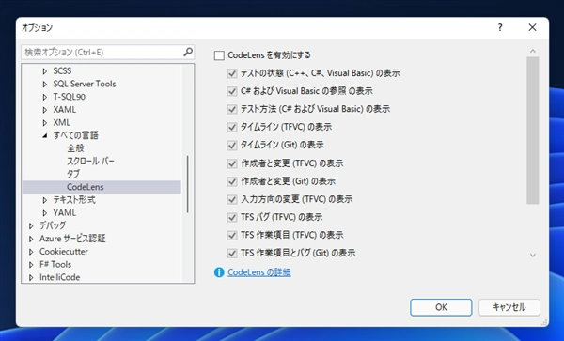Toggle TFS バグ (TFVC) の表示 checkbox
The height and width of the screenshot is (341, 564).
click(232, 217)
